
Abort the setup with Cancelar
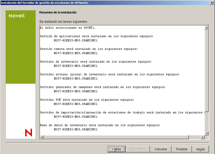(161, 149)
